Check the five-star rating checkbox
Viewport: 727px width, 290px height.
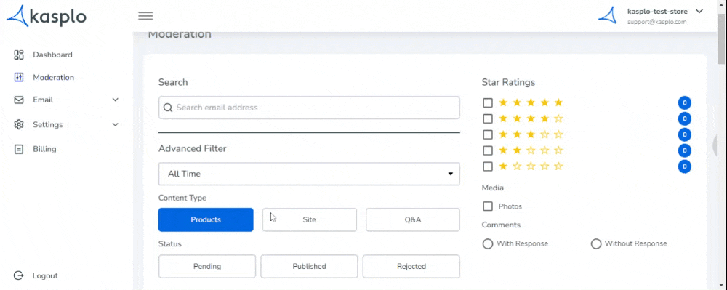[x=488, y=102]
